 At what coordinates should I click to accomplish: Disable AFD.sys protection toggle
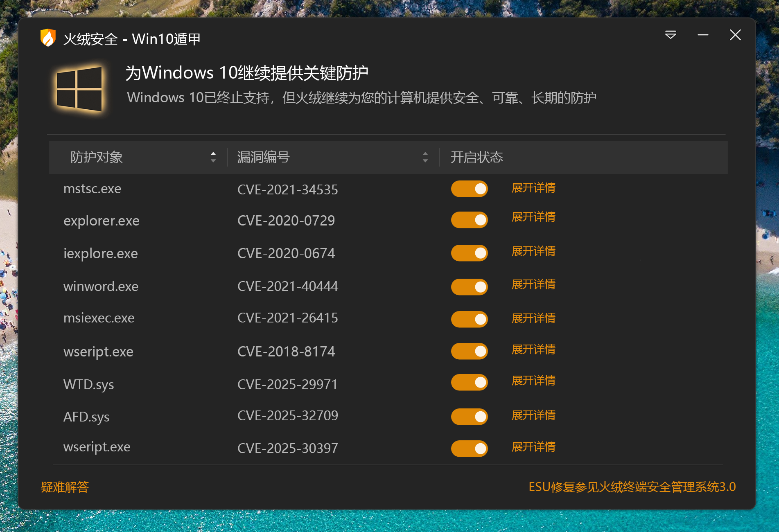470,417
